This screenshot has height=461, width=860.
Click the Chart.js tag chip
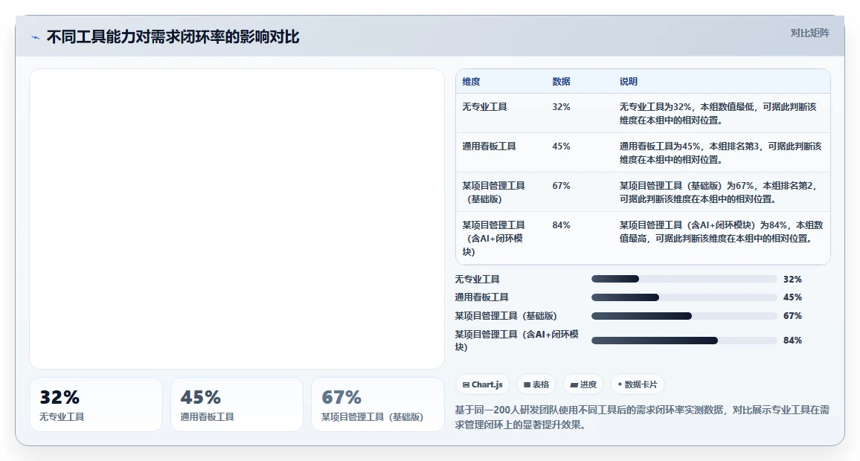(x=483, y=384)
